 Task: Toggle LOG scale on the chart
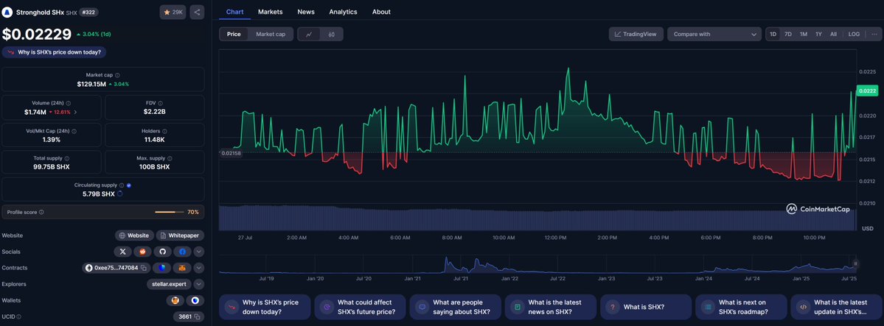(x=854, y=35)
